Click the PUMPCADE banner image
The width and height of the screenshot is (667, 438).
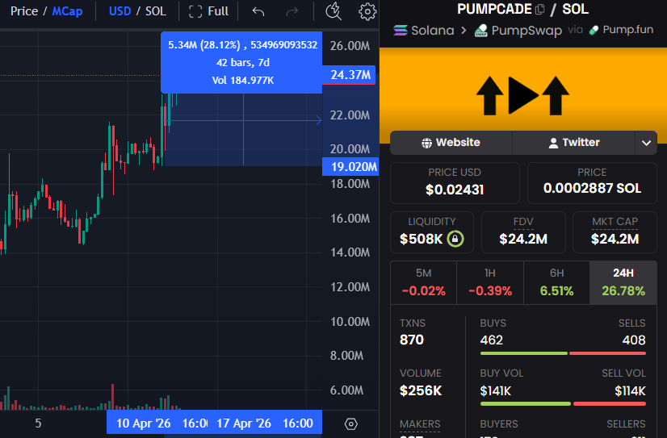point(523,94)
